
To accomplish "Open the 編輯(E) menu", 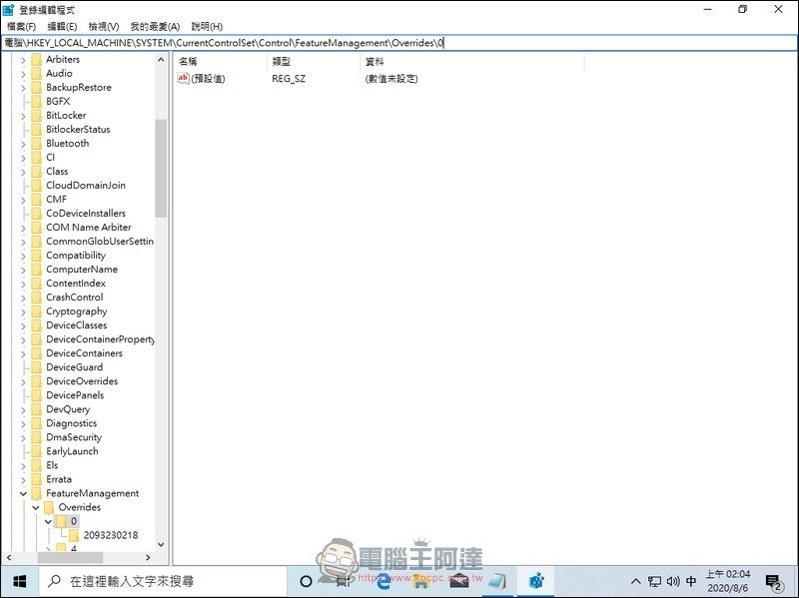I will coord(62,26).
